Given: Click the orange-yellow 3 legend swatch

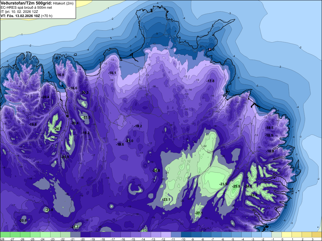Looking at the screenshot, I should pyautogui.click(x=317, y=235).
